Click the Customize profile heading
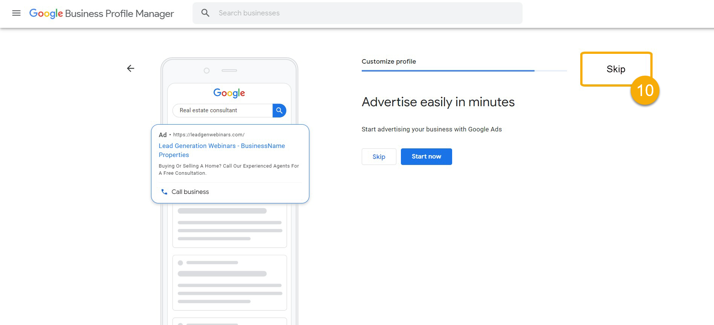This screenshot has width=714, height=325. (389, 61)
